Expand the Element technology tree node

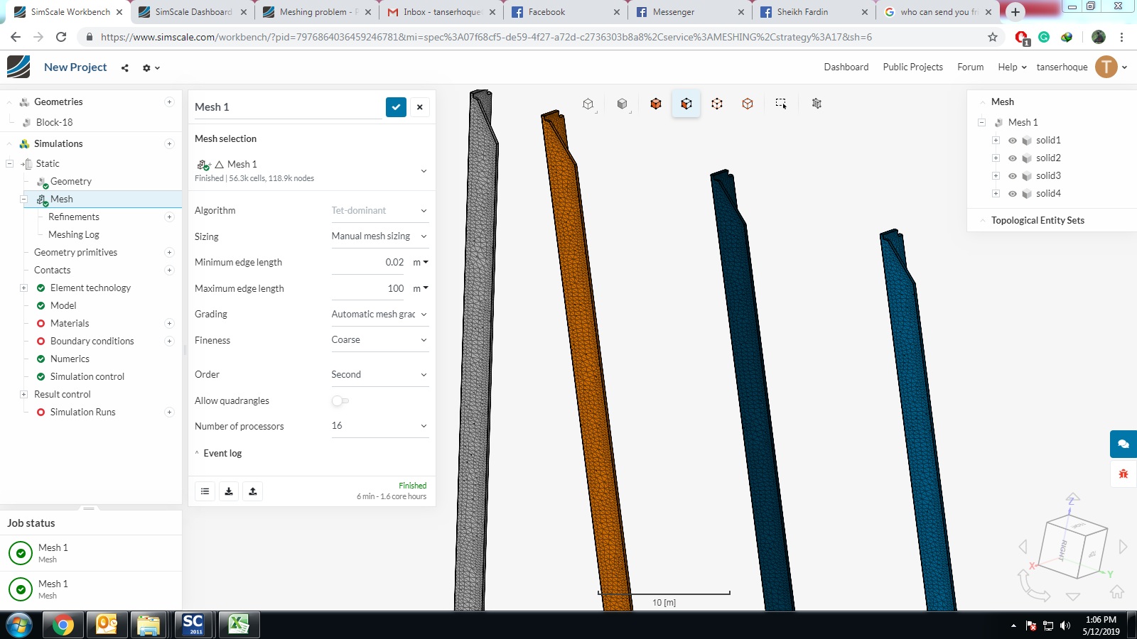[23, 288]
